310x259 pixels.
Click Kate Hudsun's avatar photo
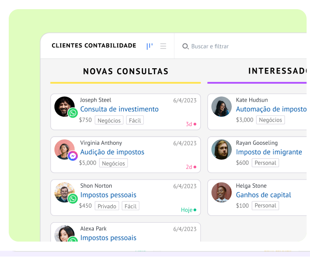click(222, 107)
